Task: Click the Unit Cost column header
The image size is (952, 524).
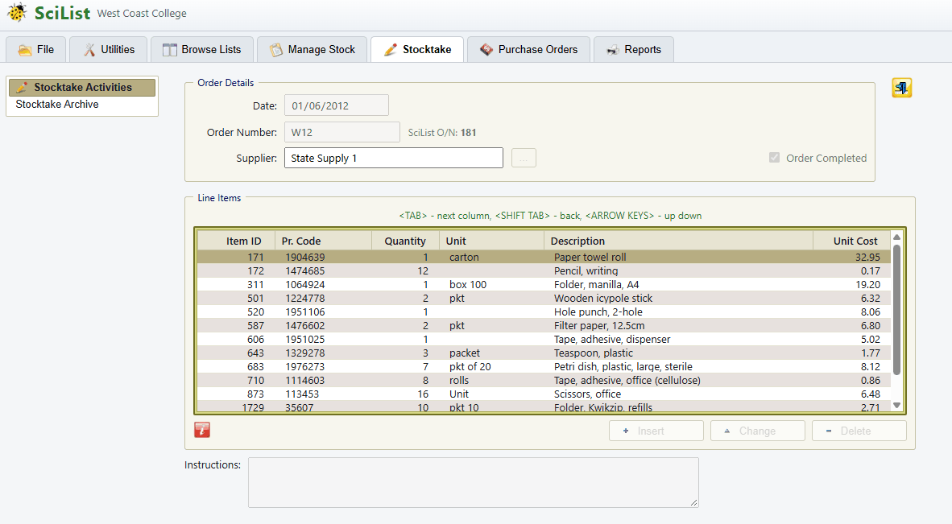Action: coord(852,241)
